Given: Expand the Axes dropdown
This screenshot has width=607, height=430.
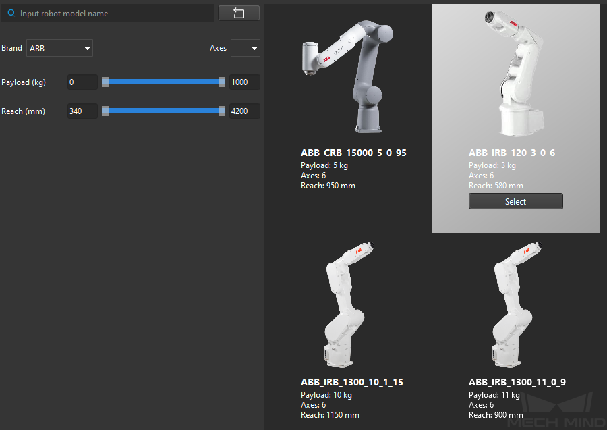Looking at the screenshot, I should [x=245, y=48].
